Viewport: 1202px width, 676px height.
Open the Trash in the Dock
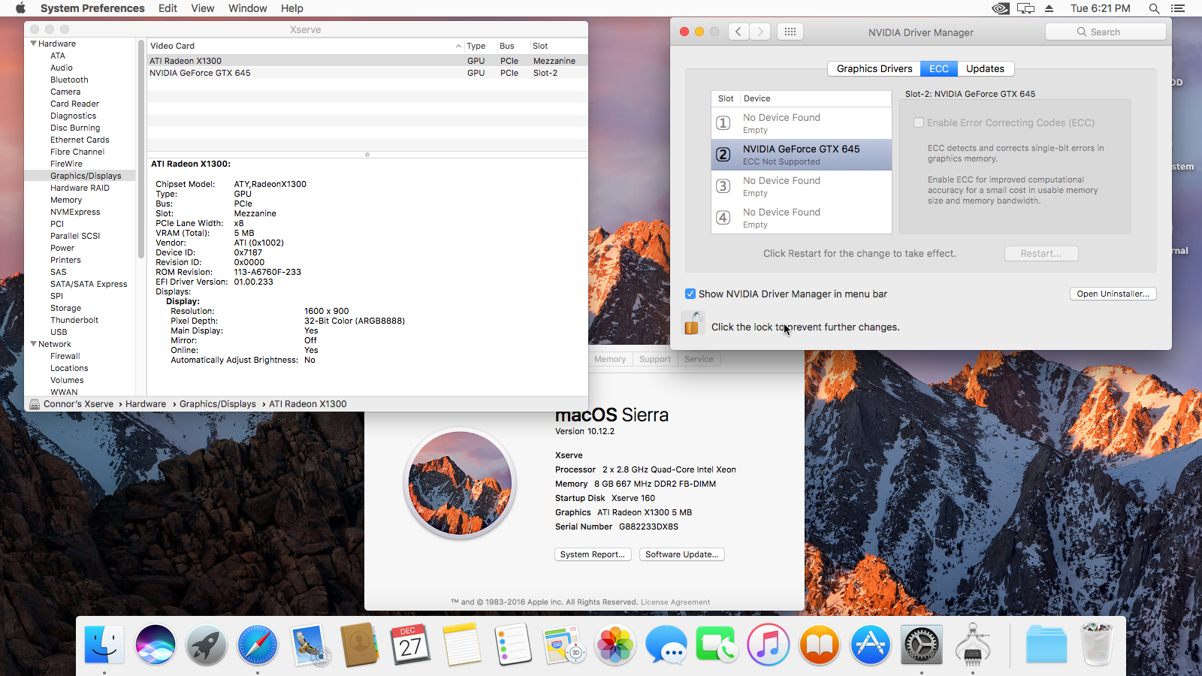pos(1097,644)
